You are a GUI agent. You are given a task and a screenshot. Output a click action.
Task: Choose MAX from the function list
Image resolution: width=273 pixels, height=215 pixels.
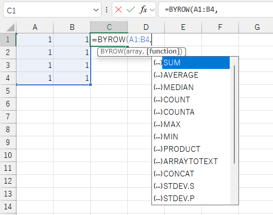click(x=191, y=124)
